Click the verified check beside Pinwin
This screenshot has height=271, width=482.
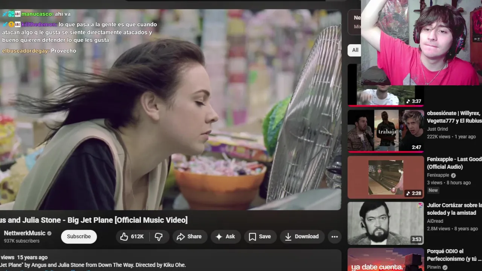[x=445, y=268]
